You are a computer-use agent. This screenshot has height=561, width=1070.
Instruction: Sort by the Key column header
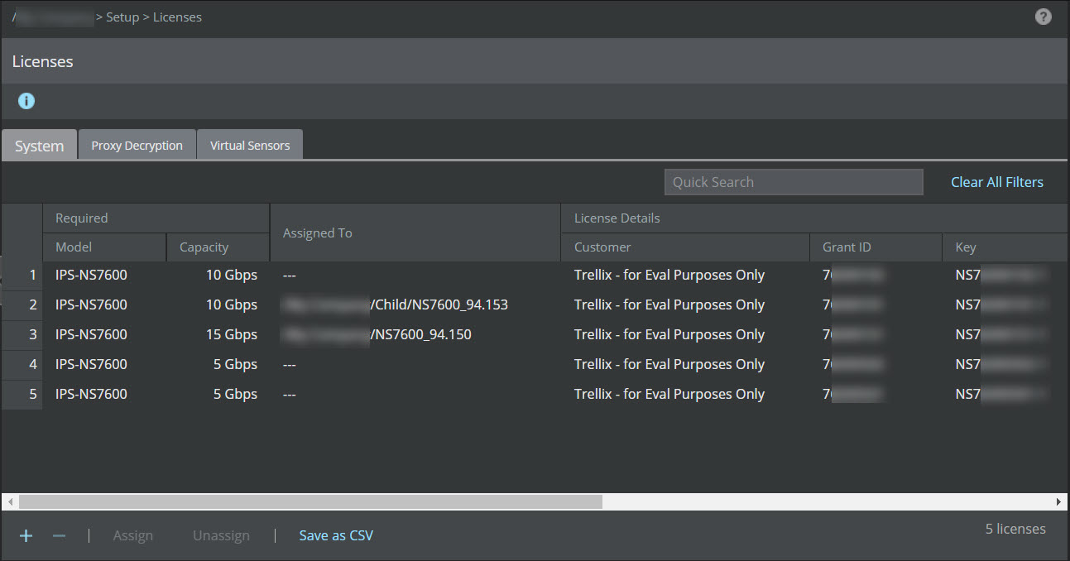tap(1005, 247)
